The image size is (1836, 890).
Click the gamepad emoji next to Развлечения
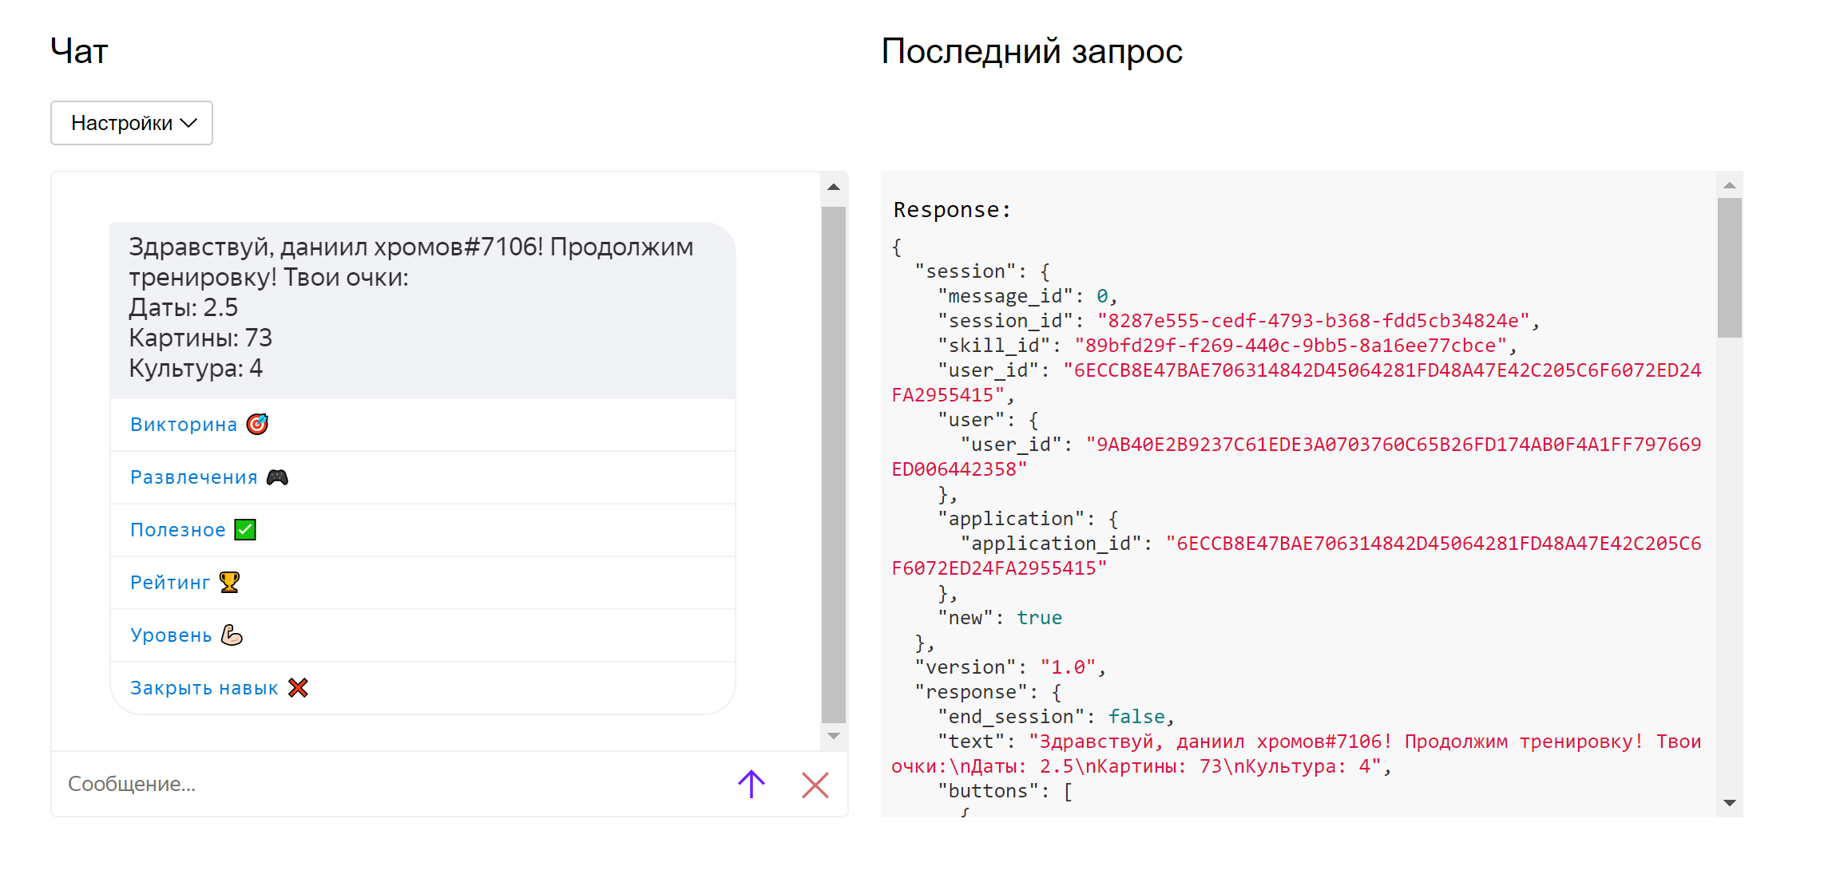click(277, 477)
